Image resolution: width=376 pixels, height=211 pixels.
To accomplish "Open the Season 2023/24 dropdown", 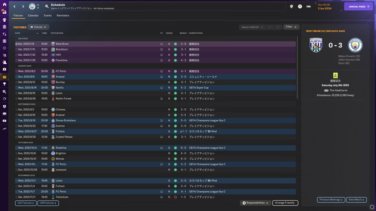I will pos(252,27).
